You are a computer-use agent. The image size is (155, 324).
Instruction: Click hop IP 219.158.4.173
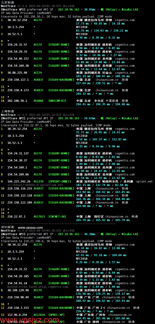point(18,90)
